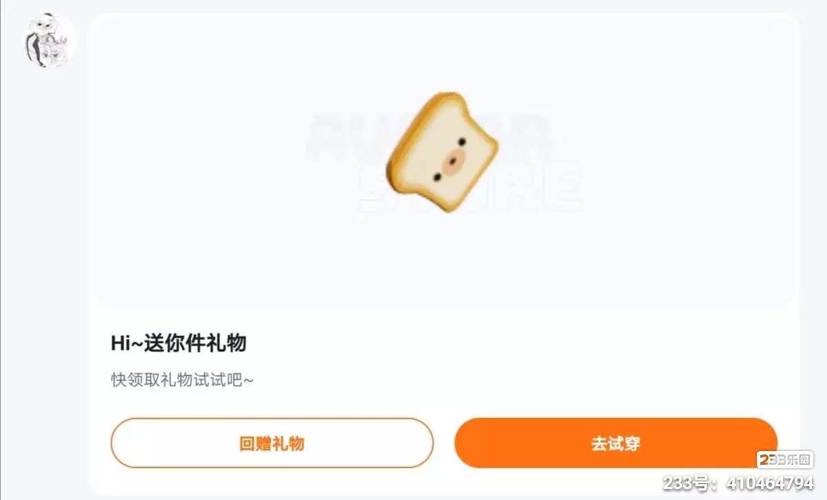The image size is (827, 500).
Task: Select the 快领取礼物试试吧~ subtitle text
Action: [183, 379]
